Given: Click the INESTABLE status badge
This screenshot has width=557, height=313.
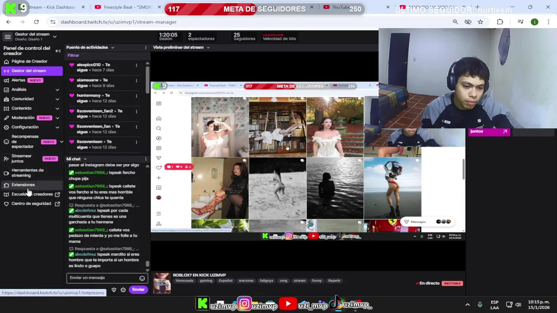Looking at the screenshot, I should coord(452,283).
